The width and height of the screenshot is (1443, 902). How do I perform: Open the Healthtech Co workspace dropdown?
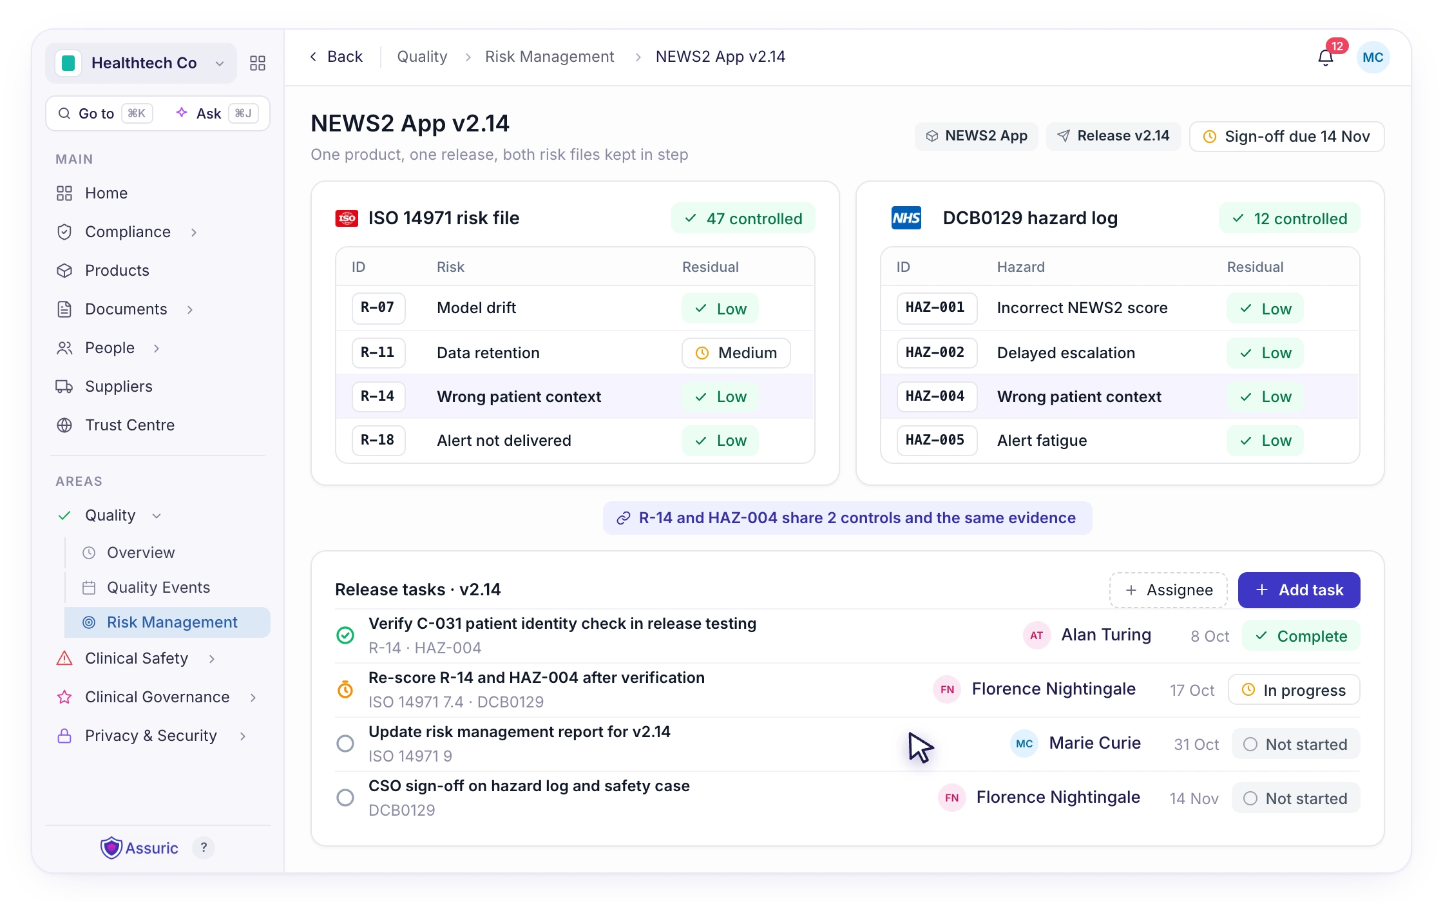[x=141, y=63]
